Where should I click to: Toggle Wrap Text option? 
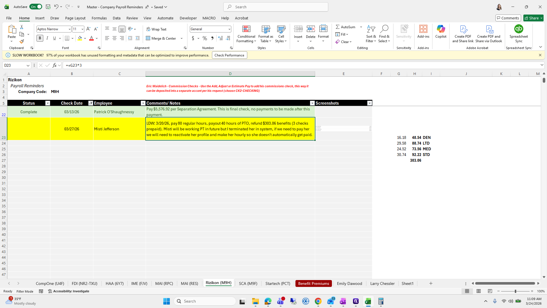[x=156, y=29]
